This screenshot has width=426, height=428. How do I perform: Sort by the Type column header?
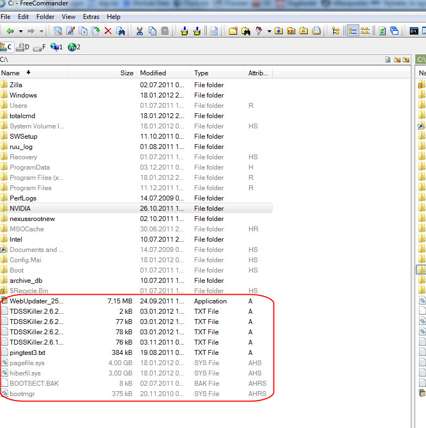coord(218,73)
